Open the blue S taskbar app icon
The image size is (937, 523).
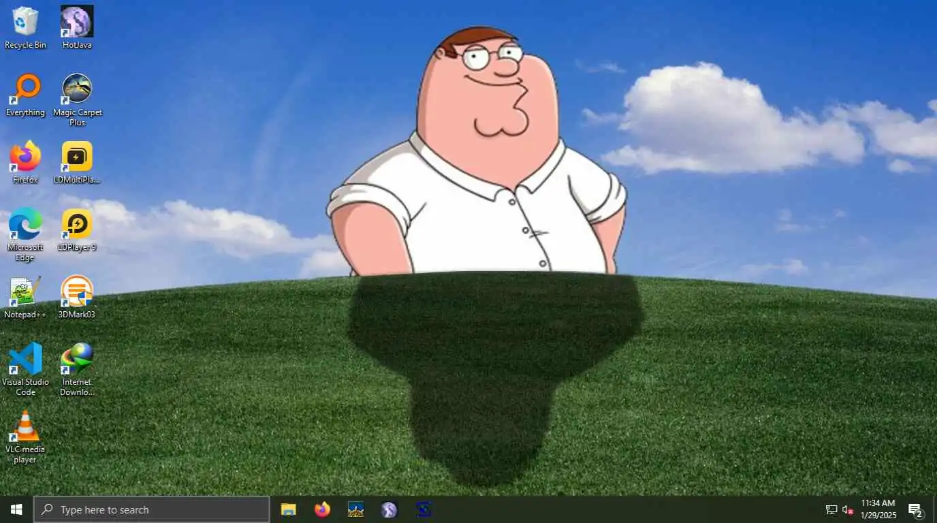coord(423,509)
